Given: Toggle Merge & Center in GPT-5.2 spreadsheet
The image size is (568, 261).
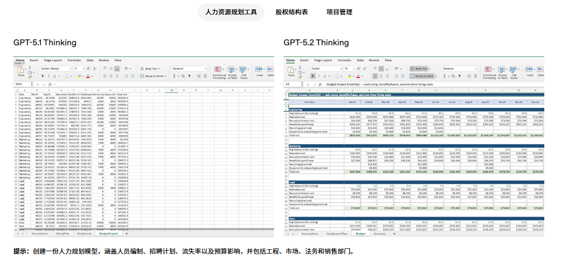Looking at the screenshot, I should point(422,76).
